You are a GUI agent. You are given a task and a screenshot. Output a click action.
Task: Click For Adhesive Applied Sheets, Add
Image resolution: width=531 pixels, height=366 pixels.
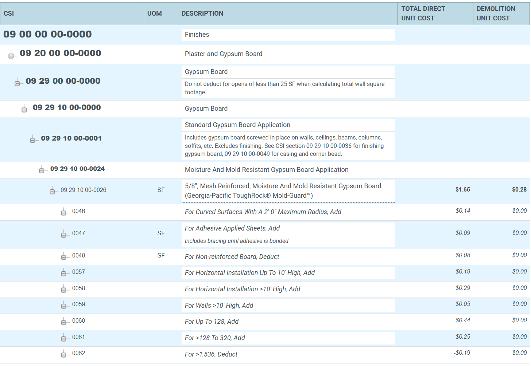click(x=232, y=228)
